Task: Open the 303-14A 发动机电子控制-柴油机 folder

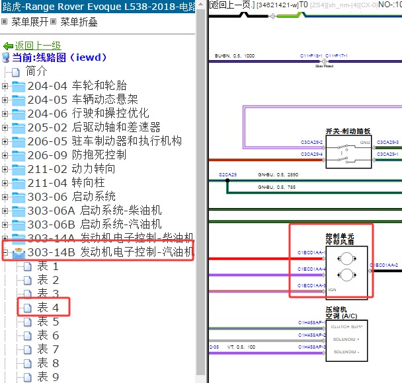Action: point(110,238)
